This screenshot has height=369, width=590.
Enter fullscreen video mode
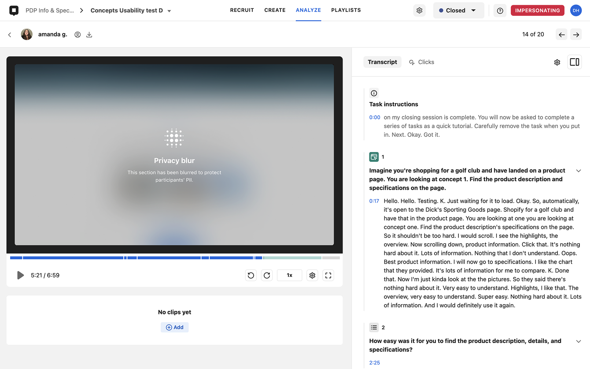(x=328, y=275)
